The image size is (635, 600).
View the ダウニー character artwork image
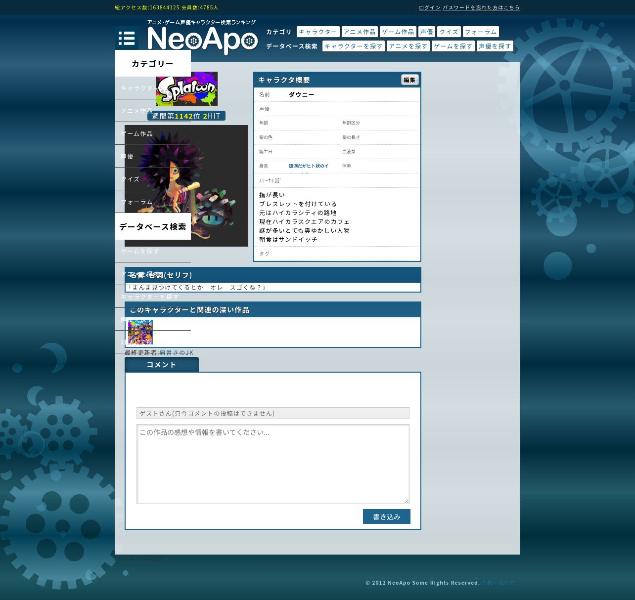pos(186,186)
